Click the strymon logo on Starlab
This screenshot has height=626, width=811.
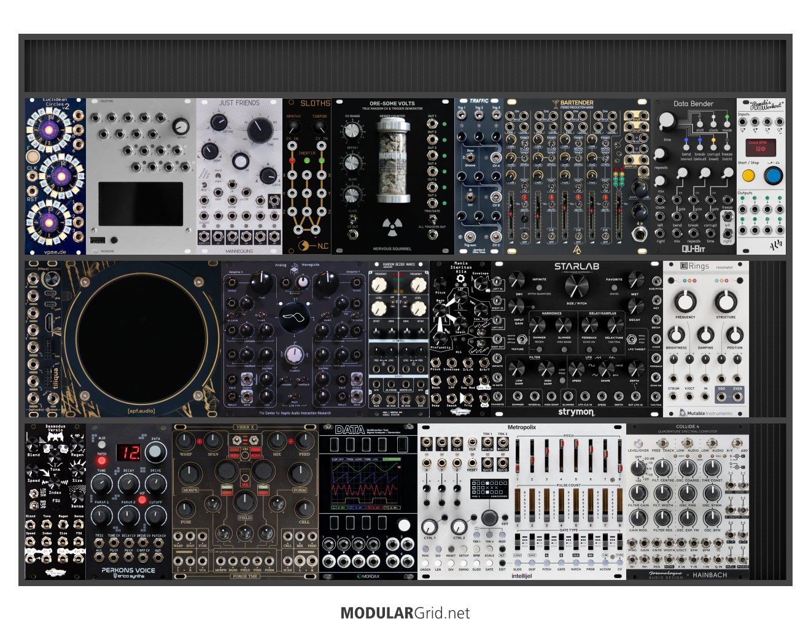click(x=576, y=412)
